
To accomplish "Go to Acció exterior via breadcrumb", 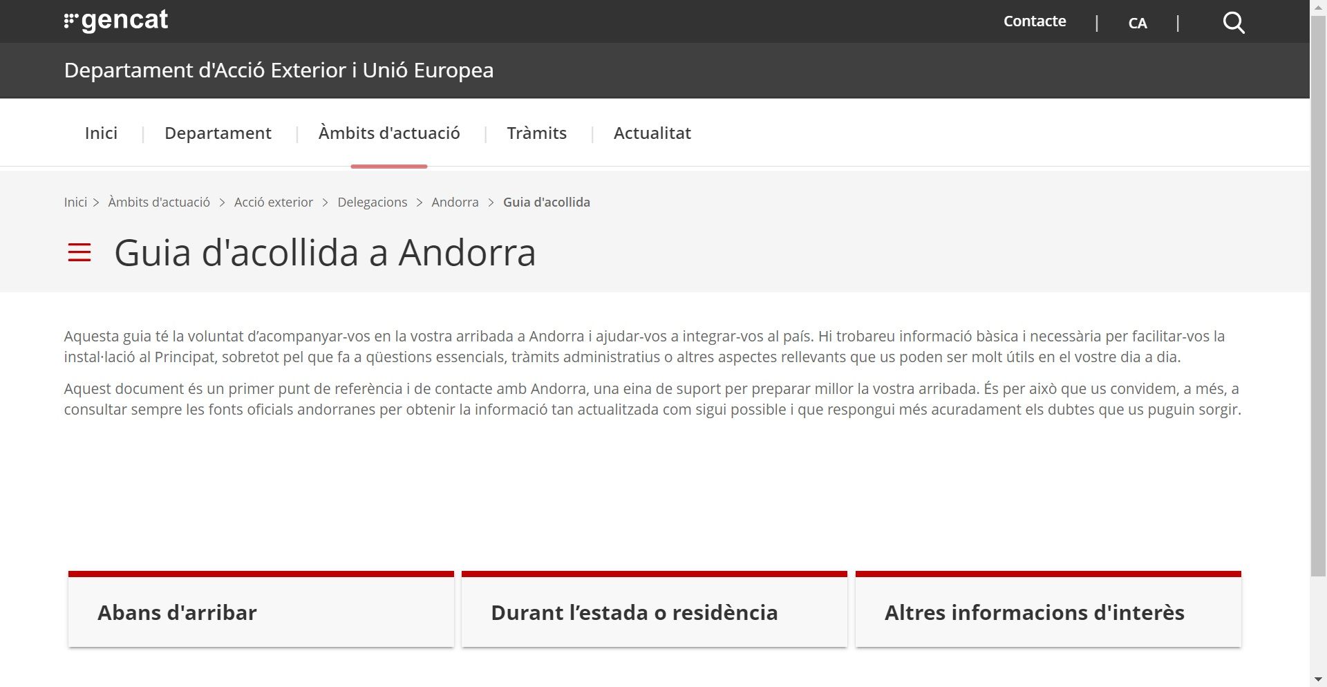I will click(x=273, y=202).
